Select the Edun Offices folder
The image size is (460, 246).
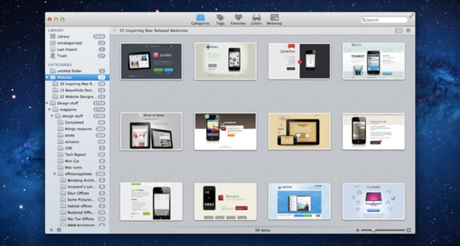(77, 193)
